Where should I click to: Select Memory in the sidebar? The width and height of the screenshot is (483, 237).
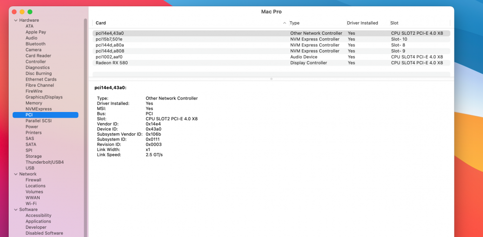pos(34,103)
